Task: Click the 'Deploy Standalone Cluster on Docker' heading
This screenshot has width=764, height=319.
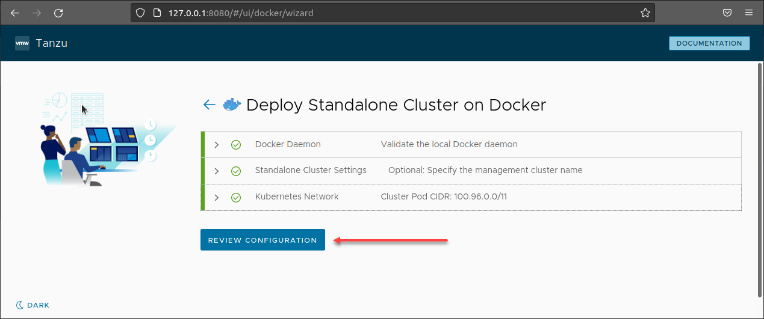Action: tap(396, 105)
